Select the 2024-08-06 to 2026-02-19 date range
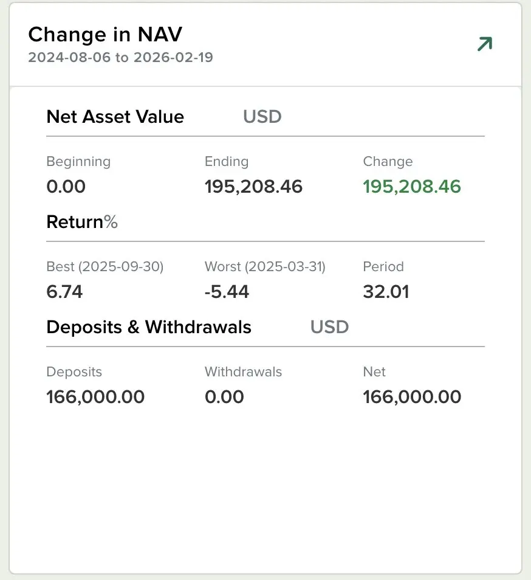The image size is (531, 580). (120, 58)
